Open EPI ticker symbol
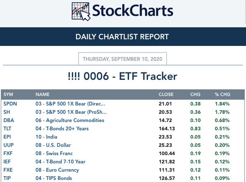246x182 pixels. pyautogui.click(x=7, y=137)
